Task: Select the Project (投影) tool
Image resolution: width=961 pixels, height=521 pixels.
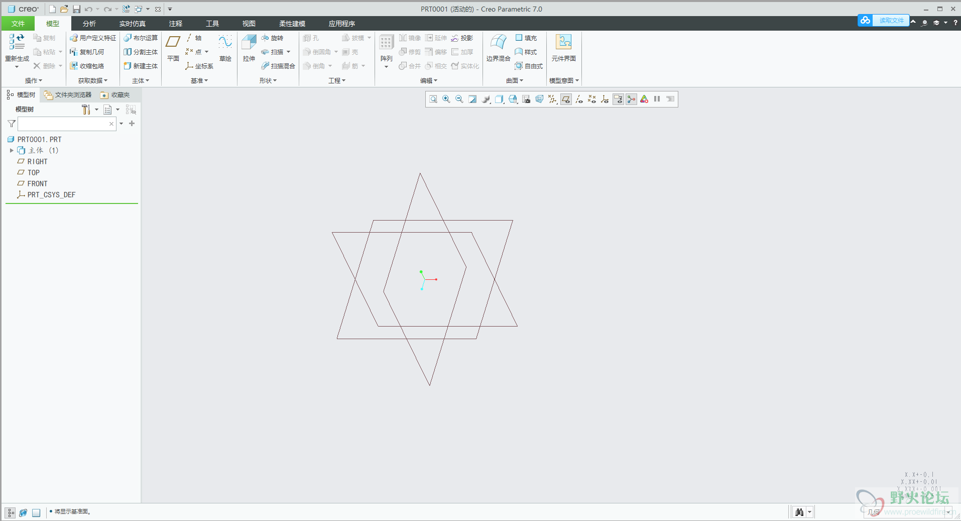Action: [x=462, y=38]
